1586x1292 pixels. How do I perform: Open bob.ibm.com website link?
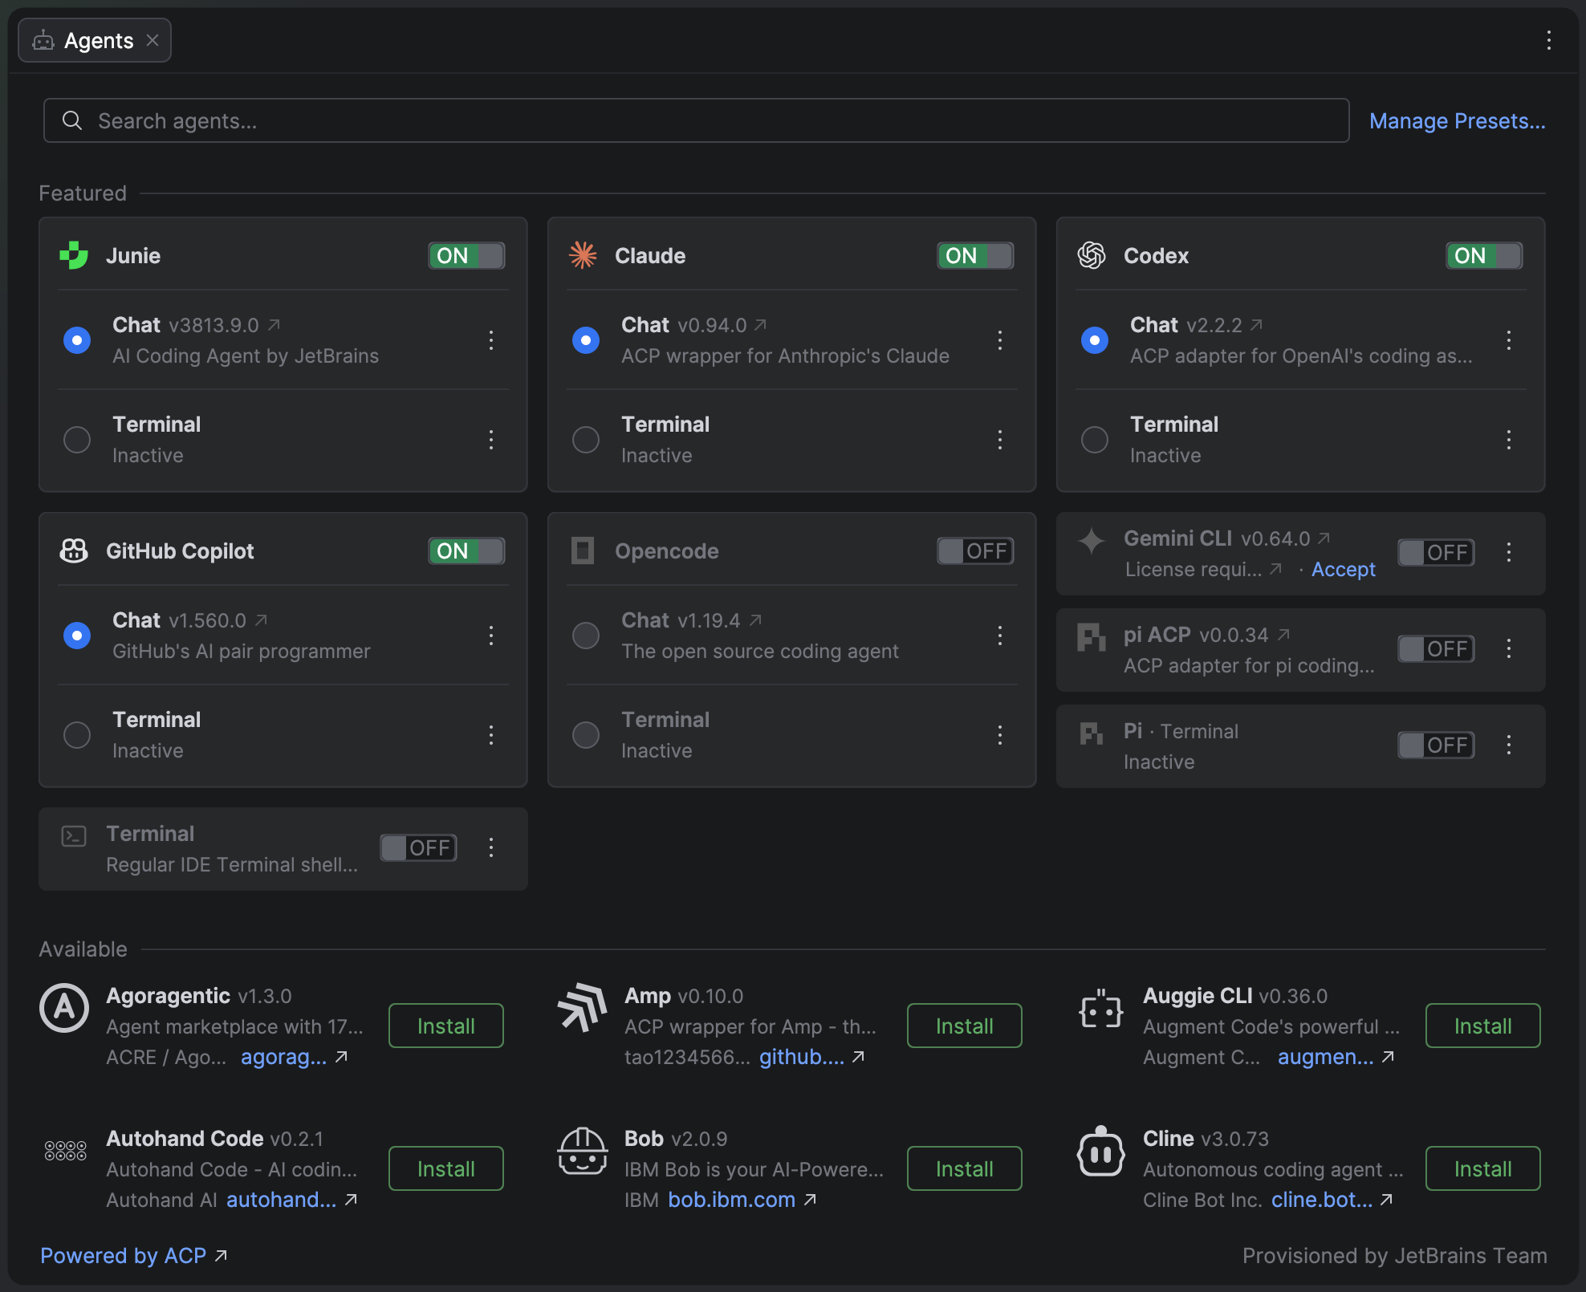(x=742, y=1200)
